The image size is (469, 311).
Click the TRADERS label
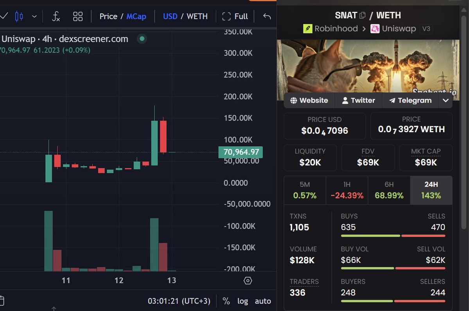click(304, 282)
